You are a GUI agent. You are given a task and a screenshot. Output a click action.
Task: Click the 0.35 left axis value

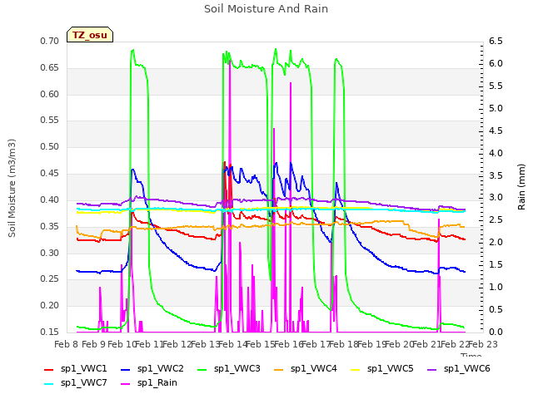tap(50, 226)
